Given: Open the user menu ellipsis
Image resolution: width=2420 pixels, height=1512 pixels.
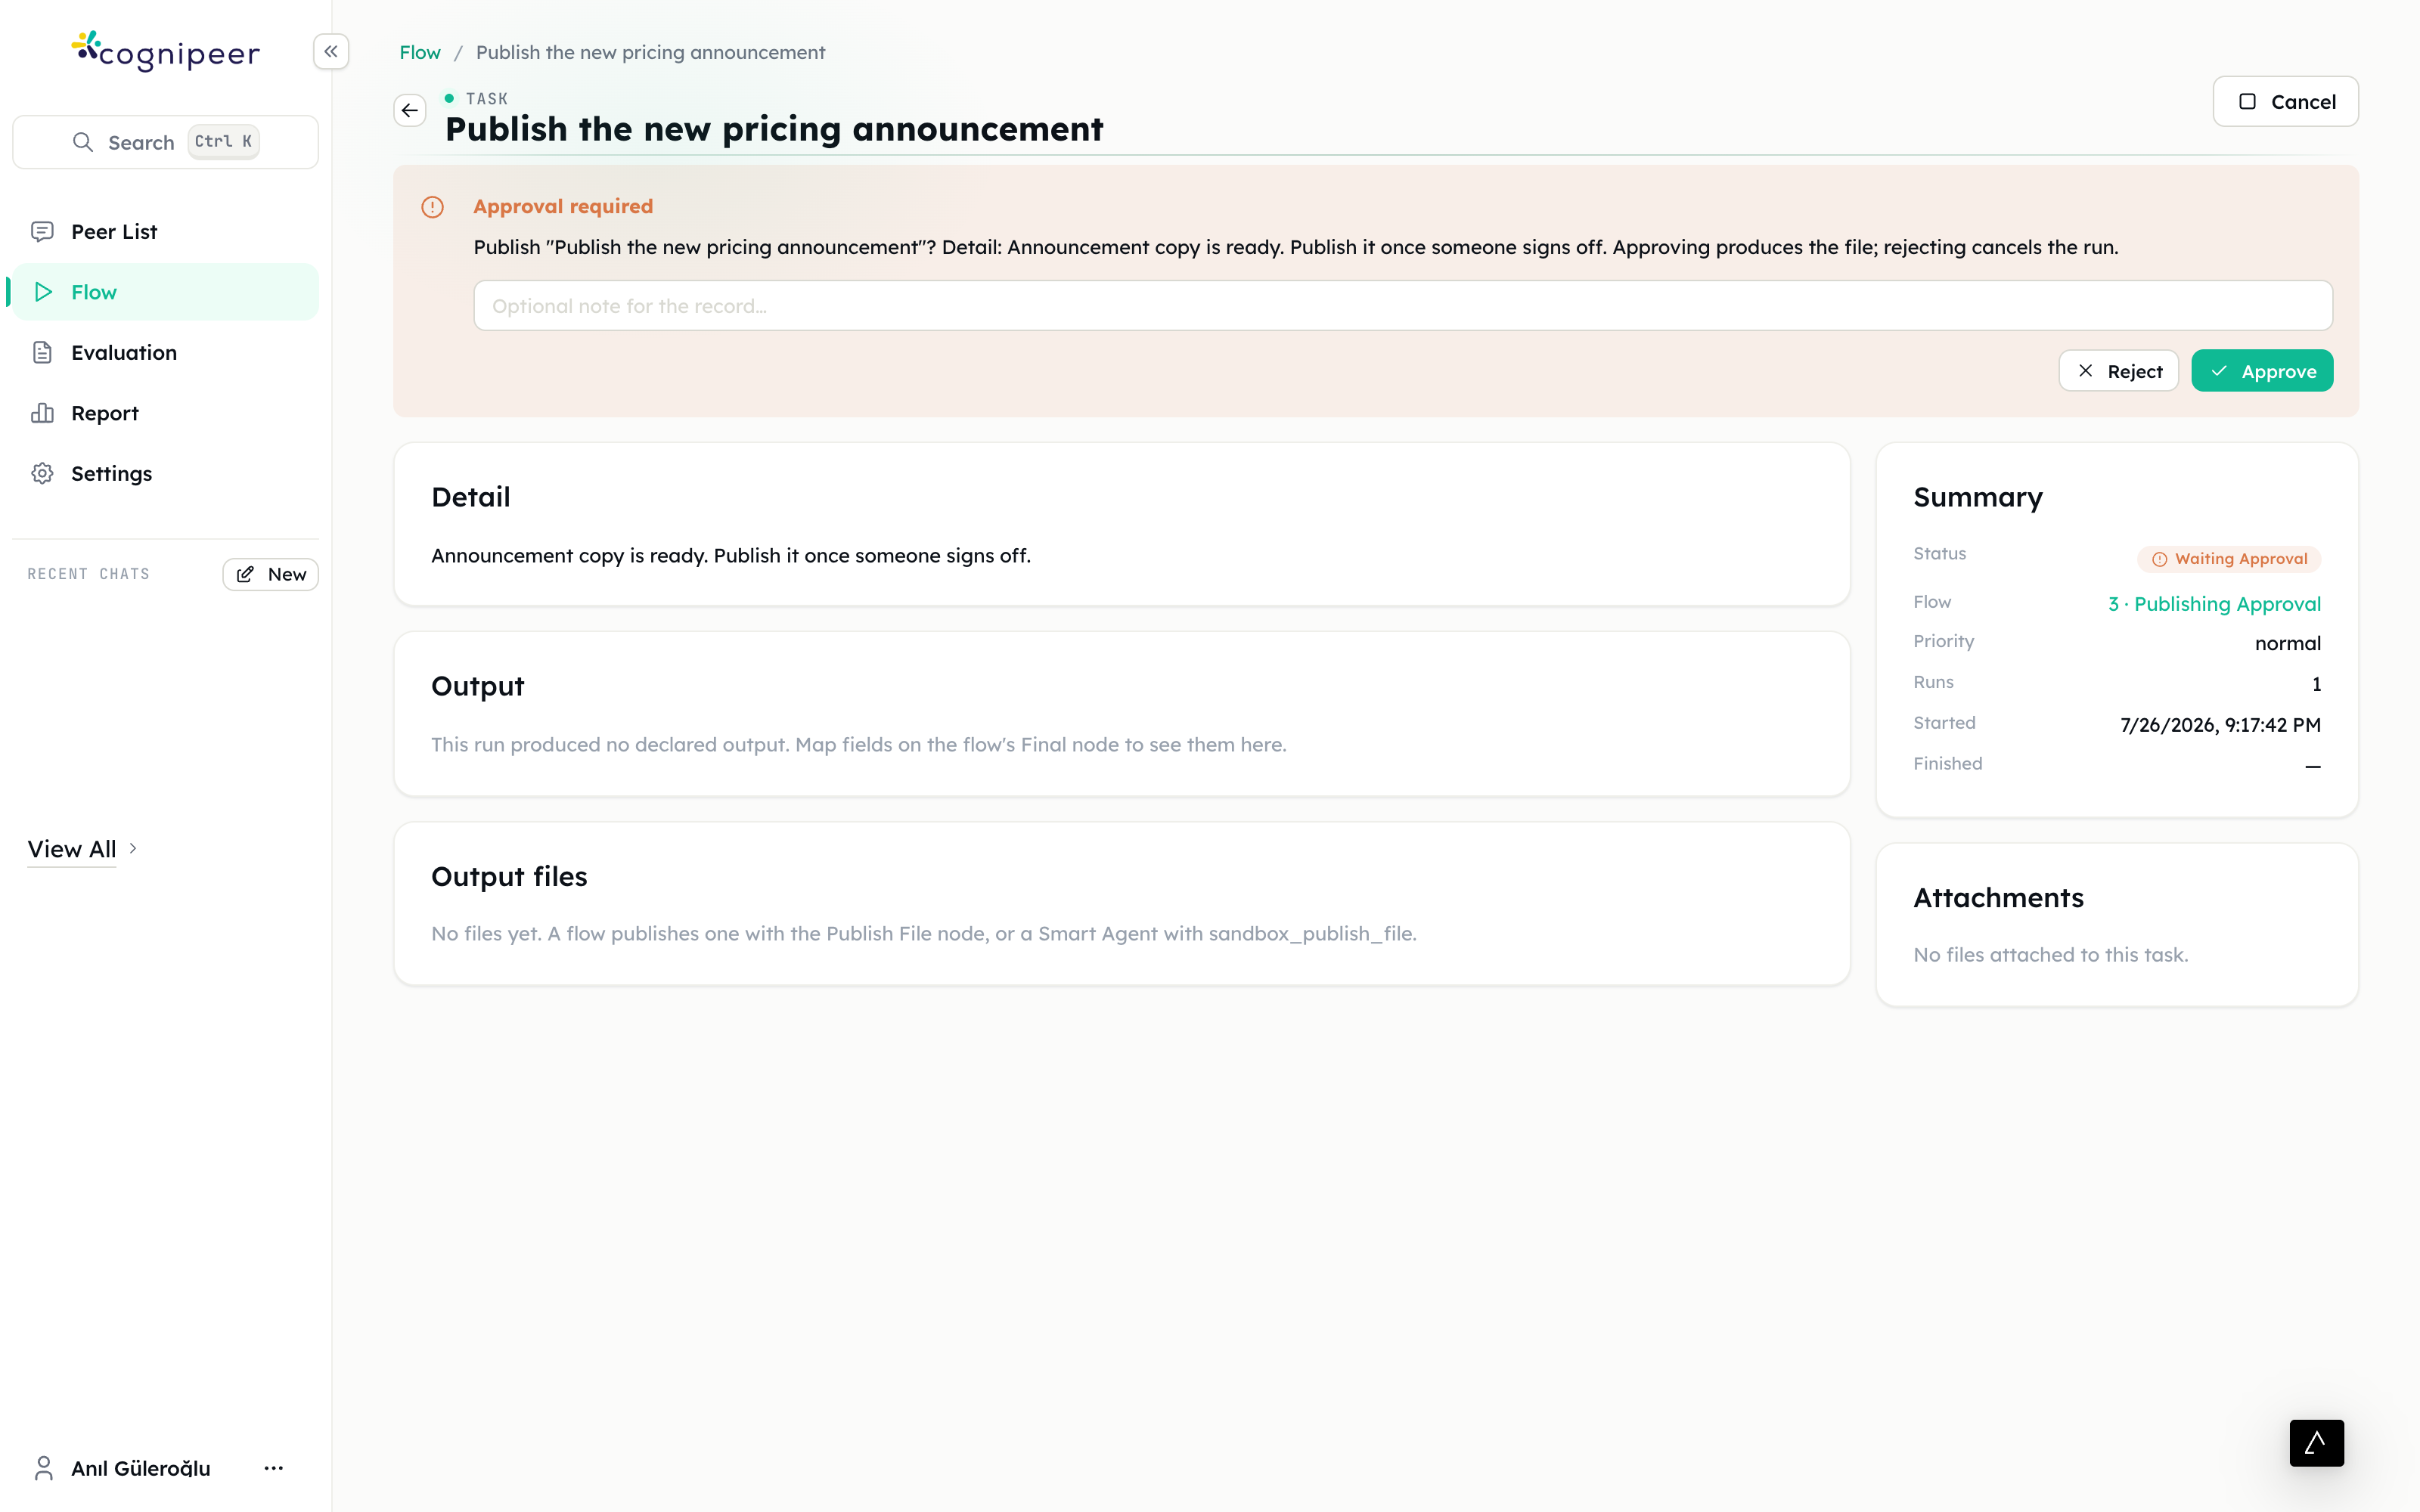Looking at the screenshot, I should pyautogui.click(x=273, y=1468).
